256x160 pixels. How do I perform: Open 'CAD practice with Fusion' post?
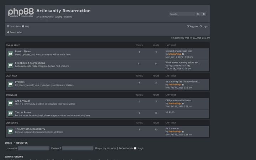178,100
